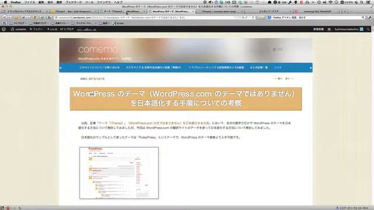
Task: Open the Firefox application menu
Action: pos(16,2)
